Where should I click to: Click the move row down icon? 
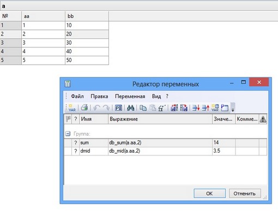(196, 108)
